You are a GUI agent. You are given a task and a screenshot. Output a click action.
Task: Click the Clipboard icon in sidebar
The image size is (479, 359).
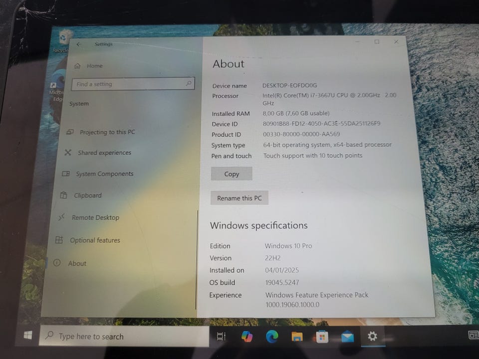tap(63, 195)
